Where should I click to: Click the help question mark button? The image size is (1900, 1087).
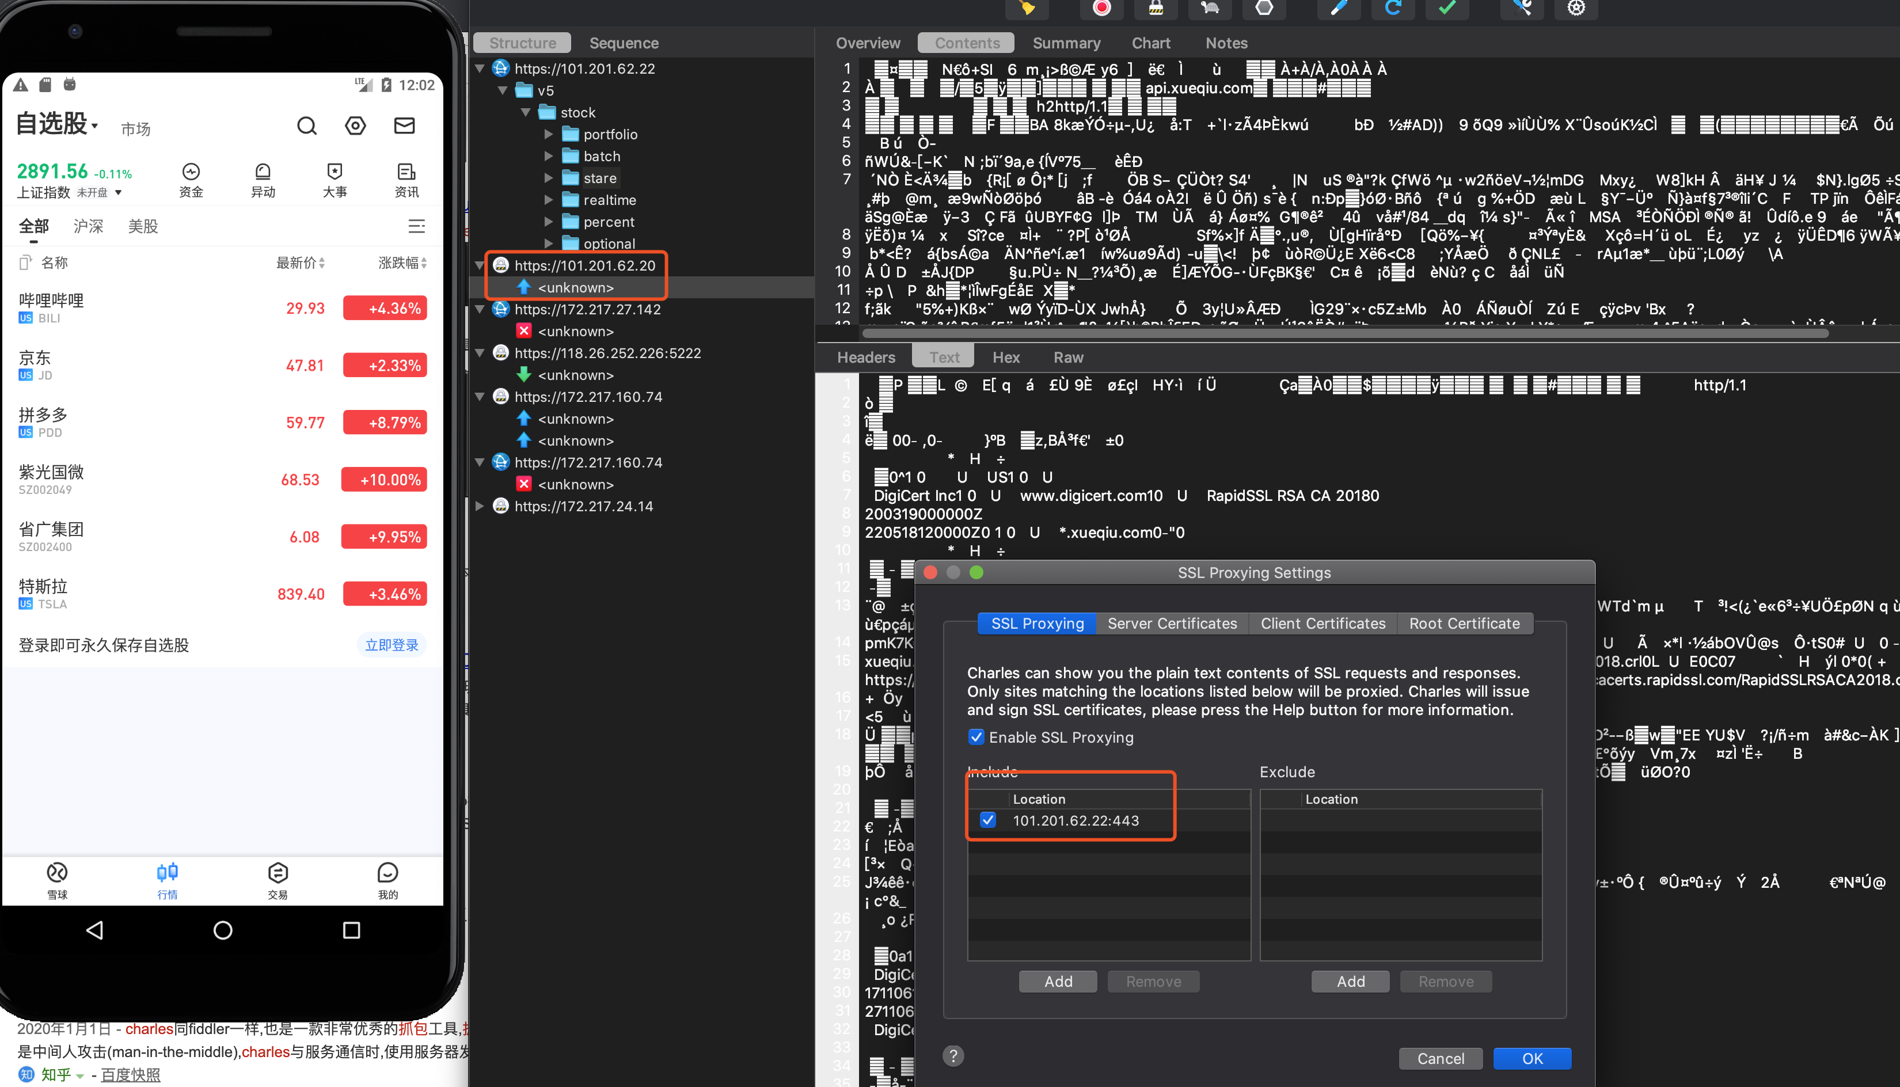point(953,1055)
